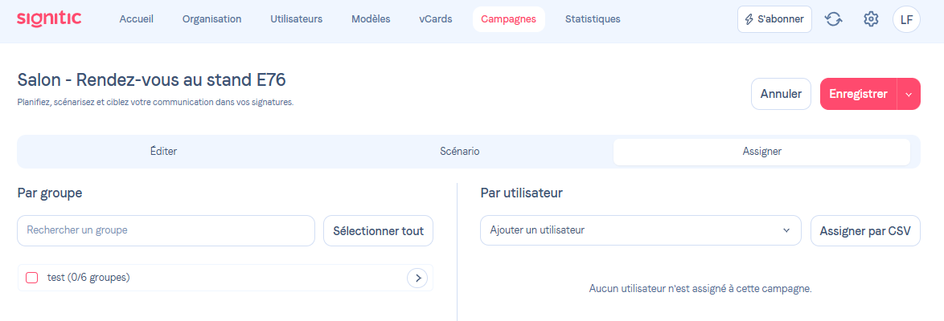
Task: Click Sélectionner tout button
Action: click(x=378, y=230)
